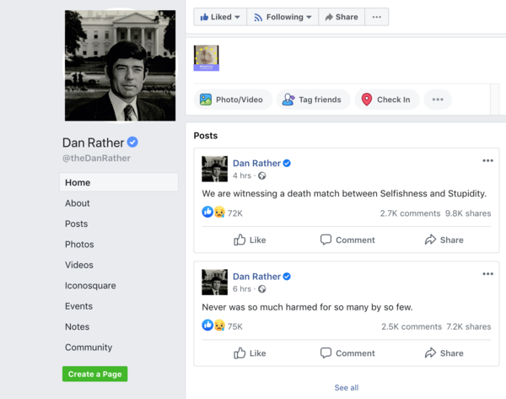Screen dimensions: 506x399
Task: Open the 2.7K comments link
Action: (410, 213)
